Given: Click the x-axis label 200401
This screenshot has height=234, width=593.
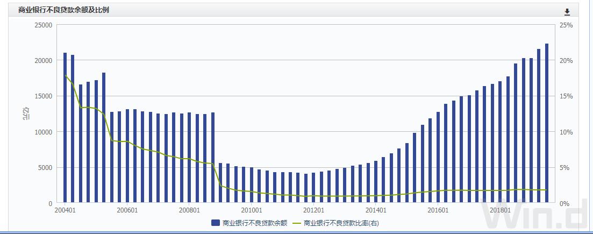Looking at the screenshot, I should tap(65, 210).
